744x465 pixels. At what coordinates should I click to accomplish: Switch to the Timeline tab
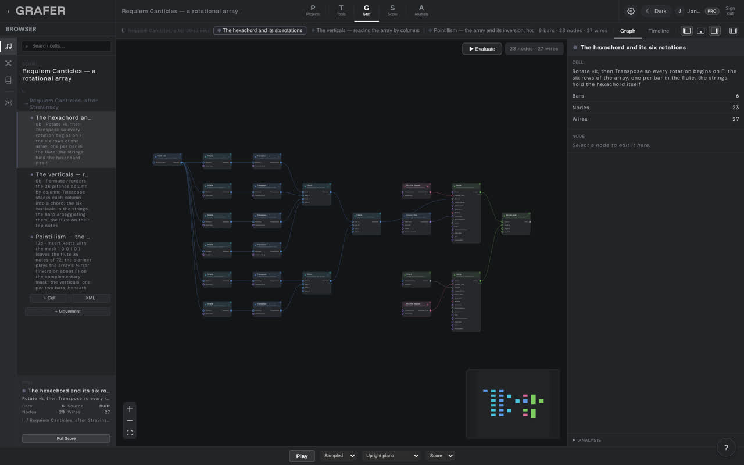659,31
